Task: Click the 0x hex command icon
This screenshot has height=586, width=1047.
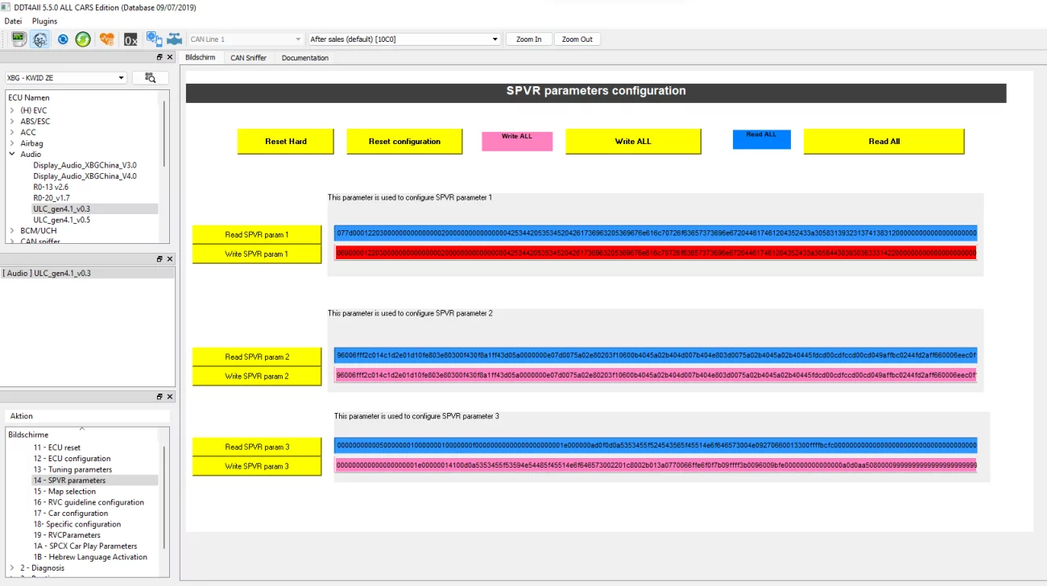Action: coord(130,39)
